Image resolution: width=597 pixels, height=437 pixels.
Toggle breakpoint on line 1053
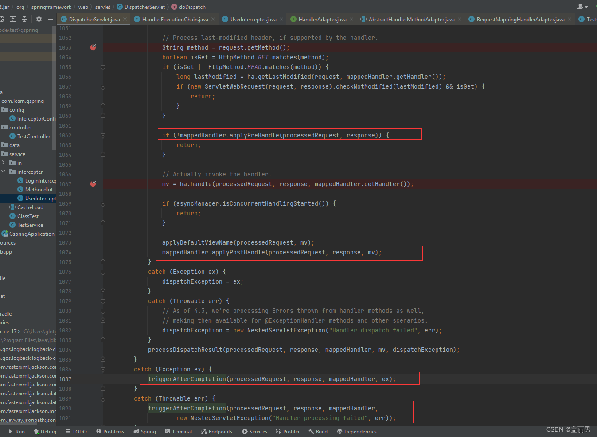pos(93,47)
